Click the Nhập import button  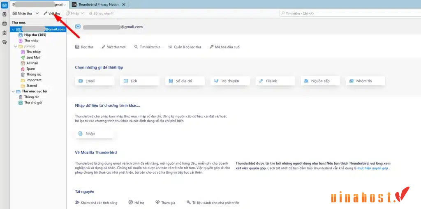pos(94,133)
